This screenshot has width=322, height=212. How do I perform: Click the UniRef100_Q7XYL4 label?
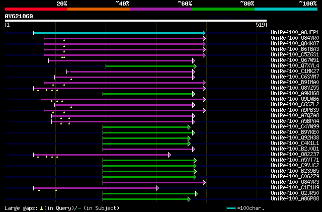click(x=295, y=65)
